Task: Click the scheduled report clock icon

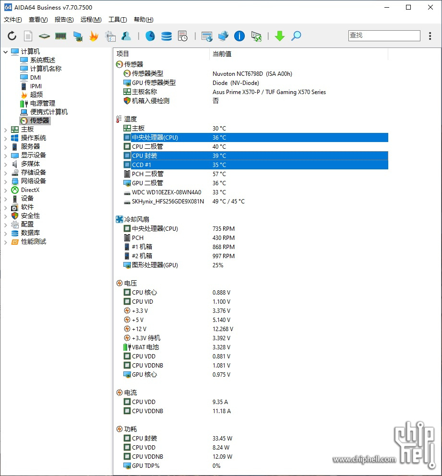Action: 182,36
